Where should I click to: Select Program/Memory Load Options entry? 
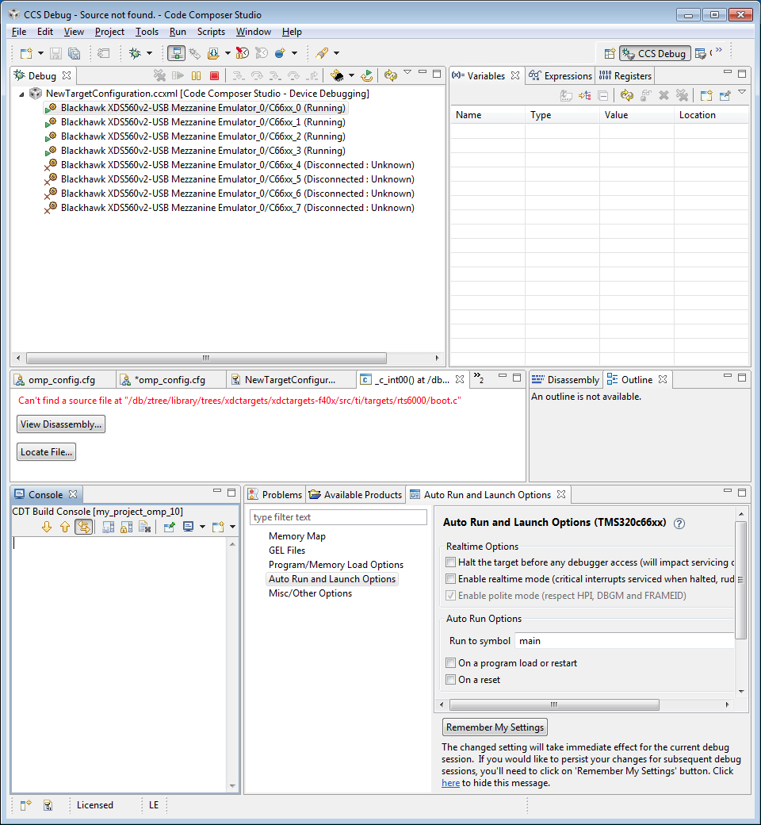click(x=336, y=565)
